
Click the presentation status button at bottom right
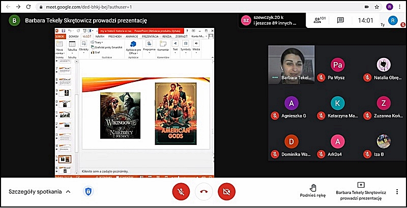click(361, 192)
